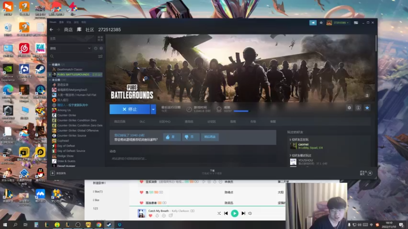
Task: Go back using Steam's back arrow
Action: (x=52, y=30)
